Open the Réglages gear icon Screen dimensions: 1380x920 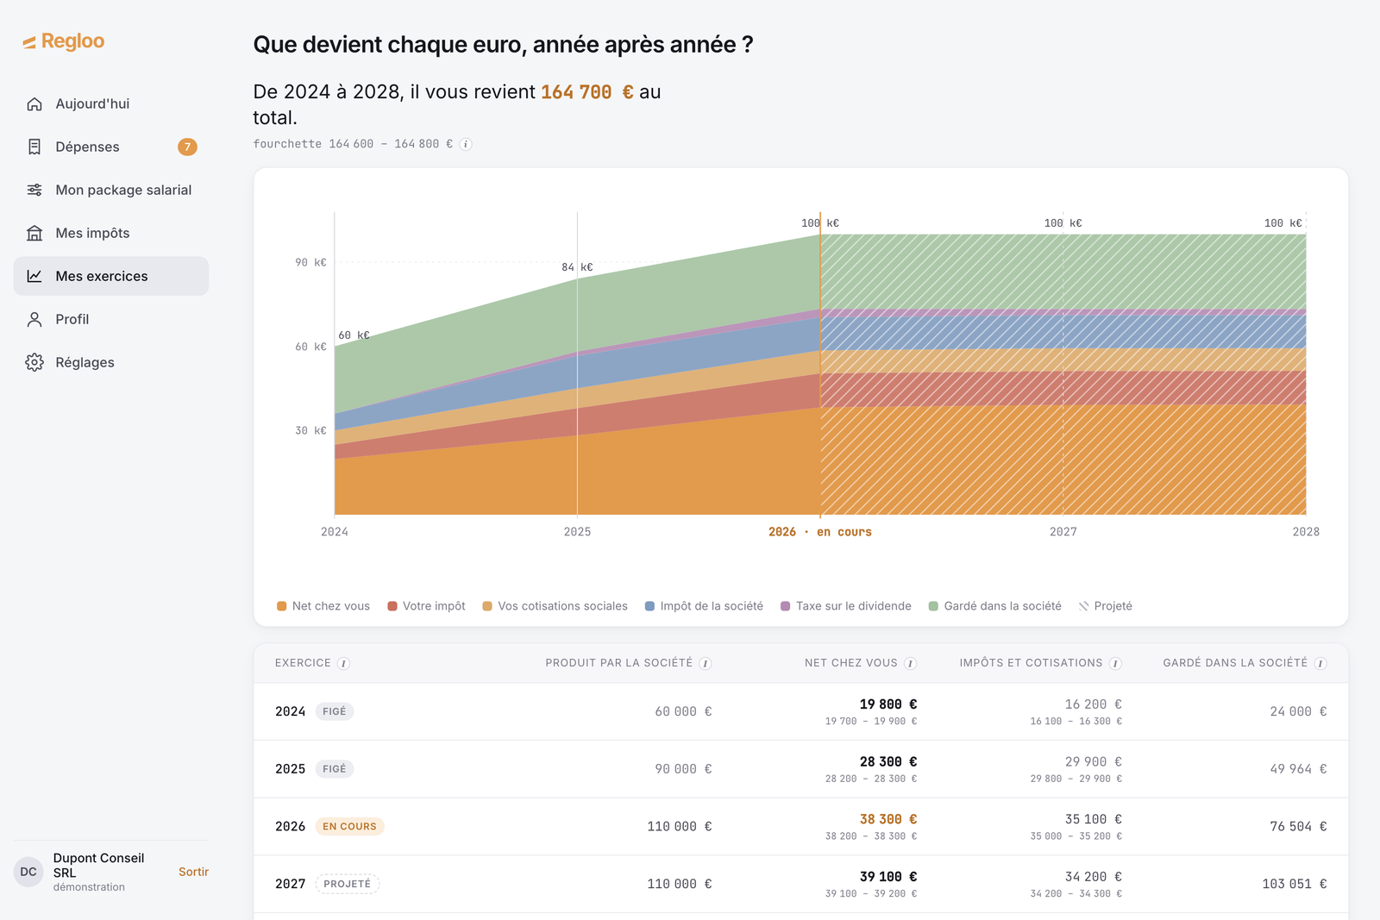(x=34, y=362)
